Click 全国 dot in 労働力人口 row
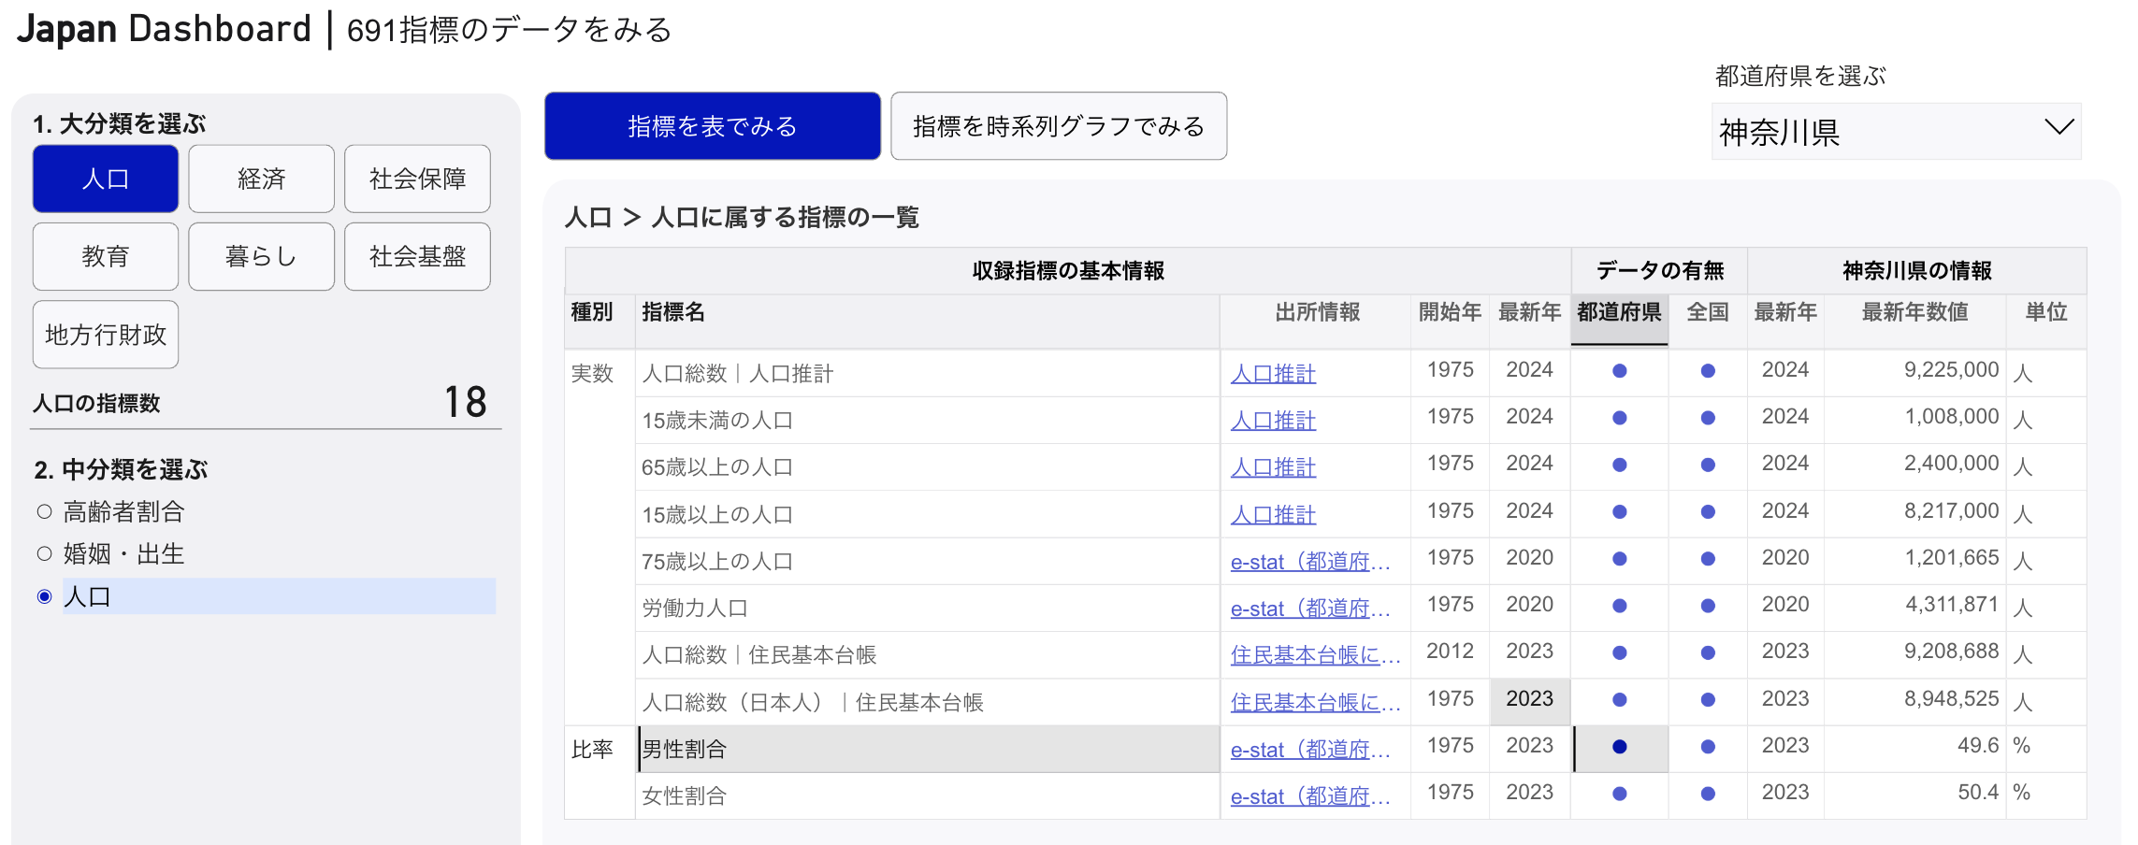Screen dimensions: 2138x845 [1708, 606]
